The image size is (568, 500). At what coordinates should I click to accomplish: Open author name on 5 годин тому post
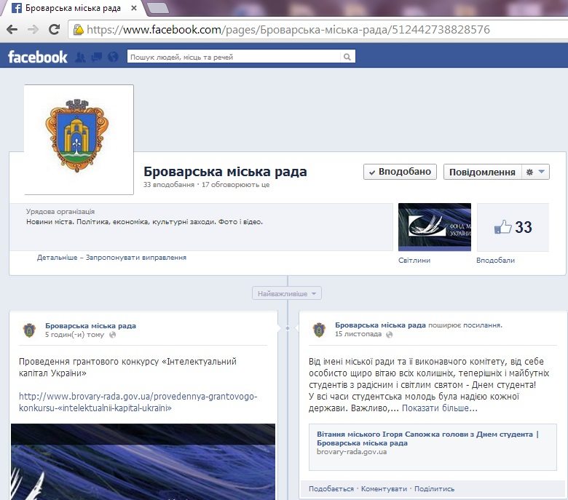pos(90,326)
